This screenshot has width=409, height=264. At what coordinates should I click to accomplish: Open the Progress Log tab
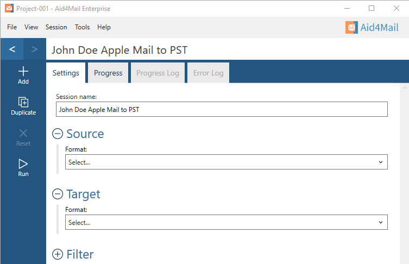(158, 73)
